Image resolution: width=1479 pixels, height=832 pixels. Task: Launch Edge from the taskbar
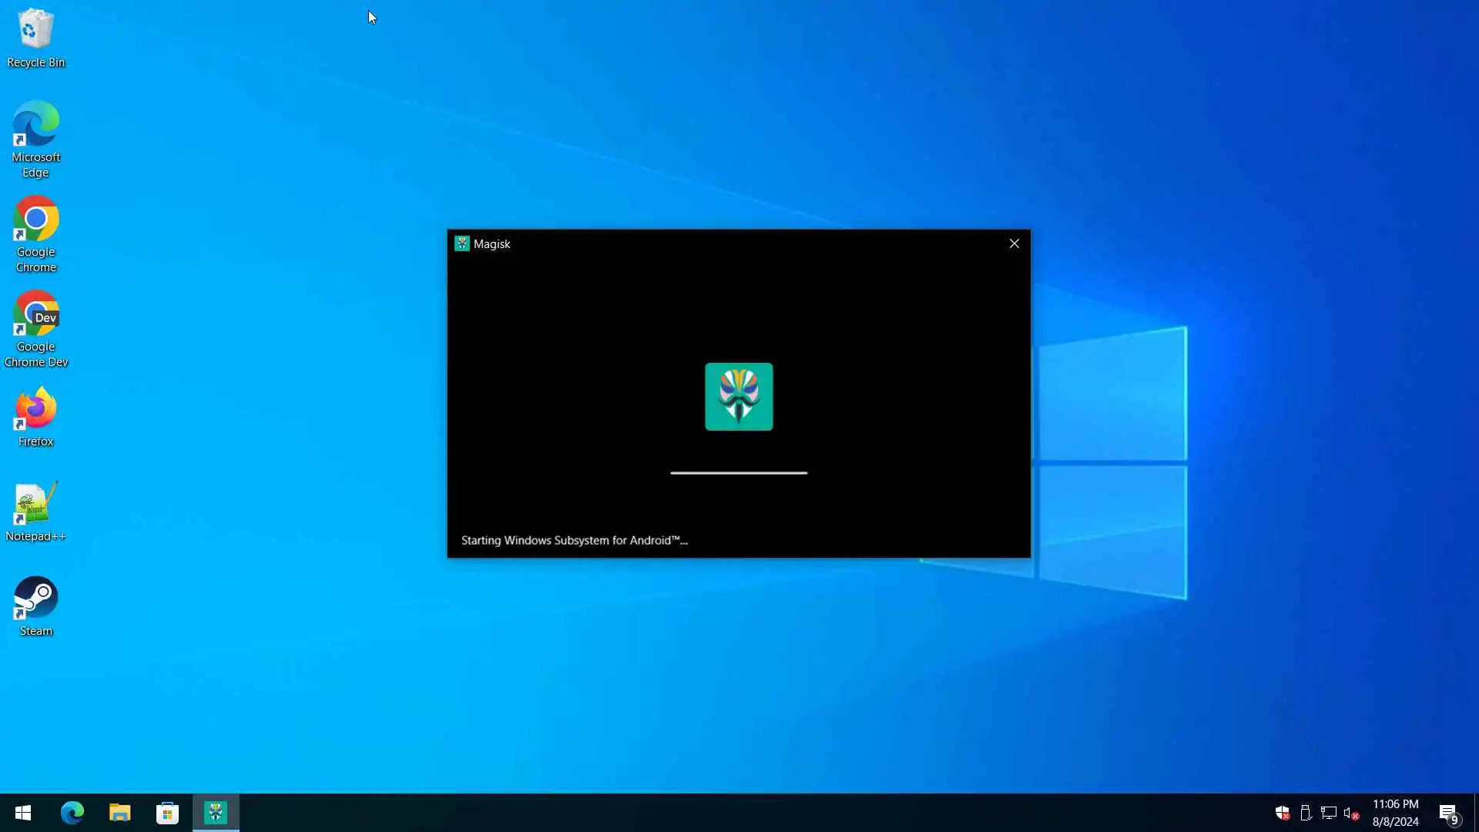72,813
